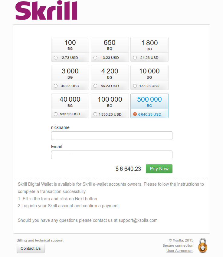Screen dimensions: 223x257
Task: Focus the nickname text field
Action: 112,136
